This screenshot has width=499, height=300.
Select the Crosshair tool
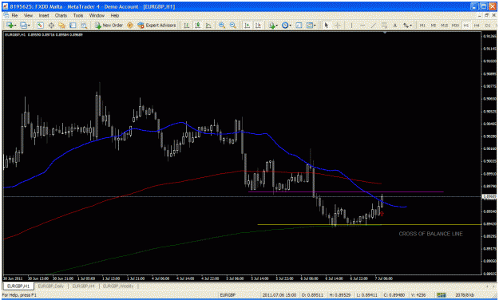click(338, 25)
